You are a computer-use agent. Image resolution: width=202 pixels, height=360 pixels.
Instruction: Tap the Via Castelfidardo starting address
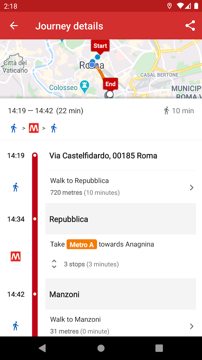[103, 156]
